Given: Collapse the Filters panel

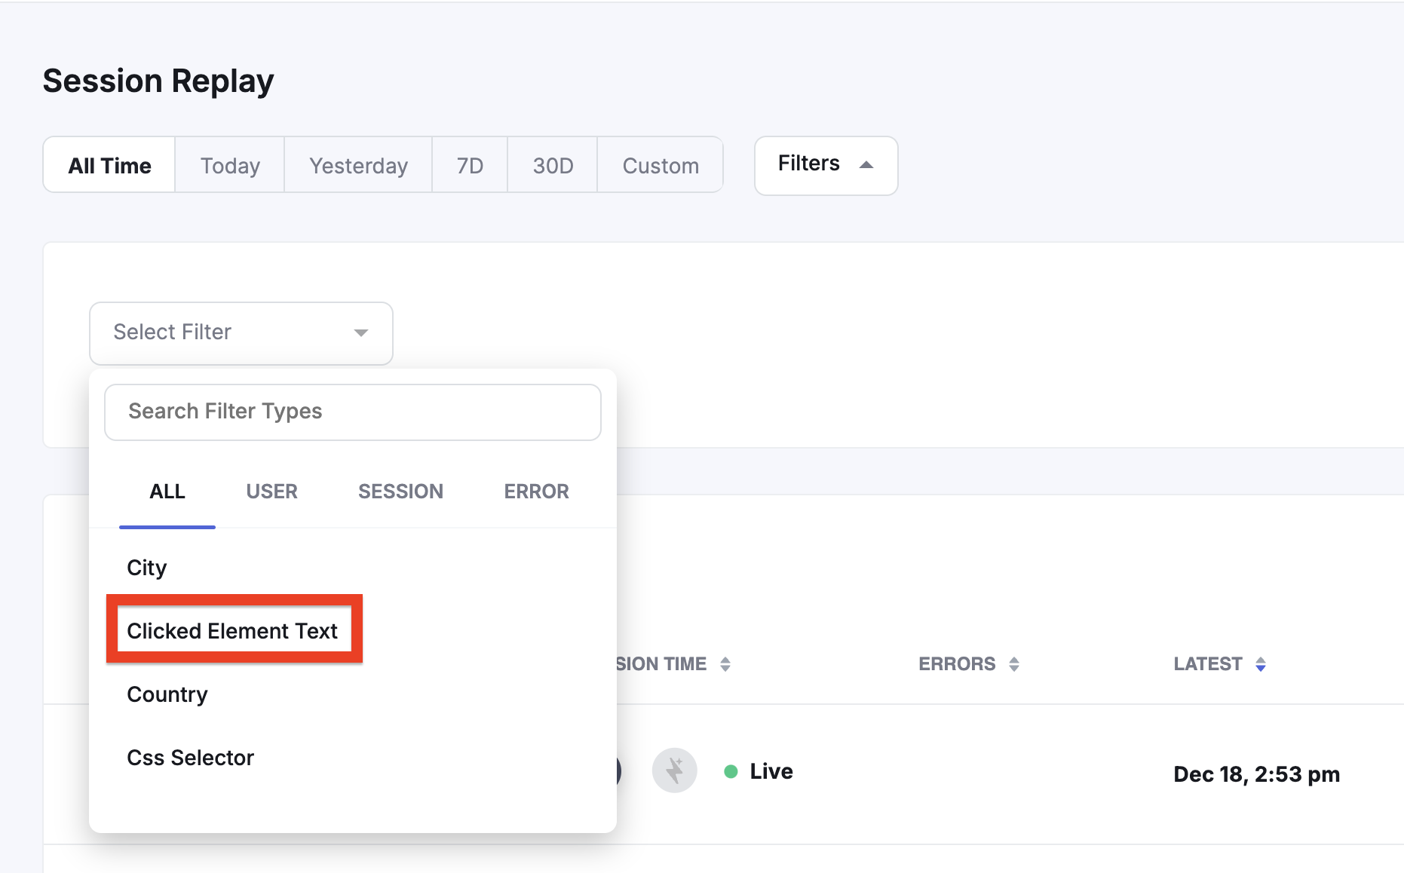Looking at the screenshot, I should tap(826, 164).
